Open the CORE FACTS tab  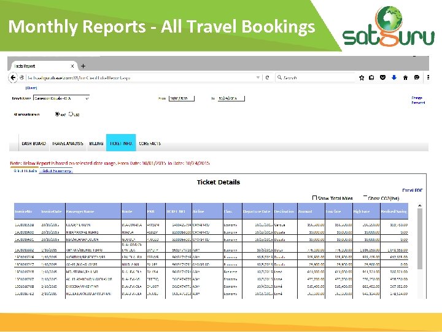click(150, 143)
